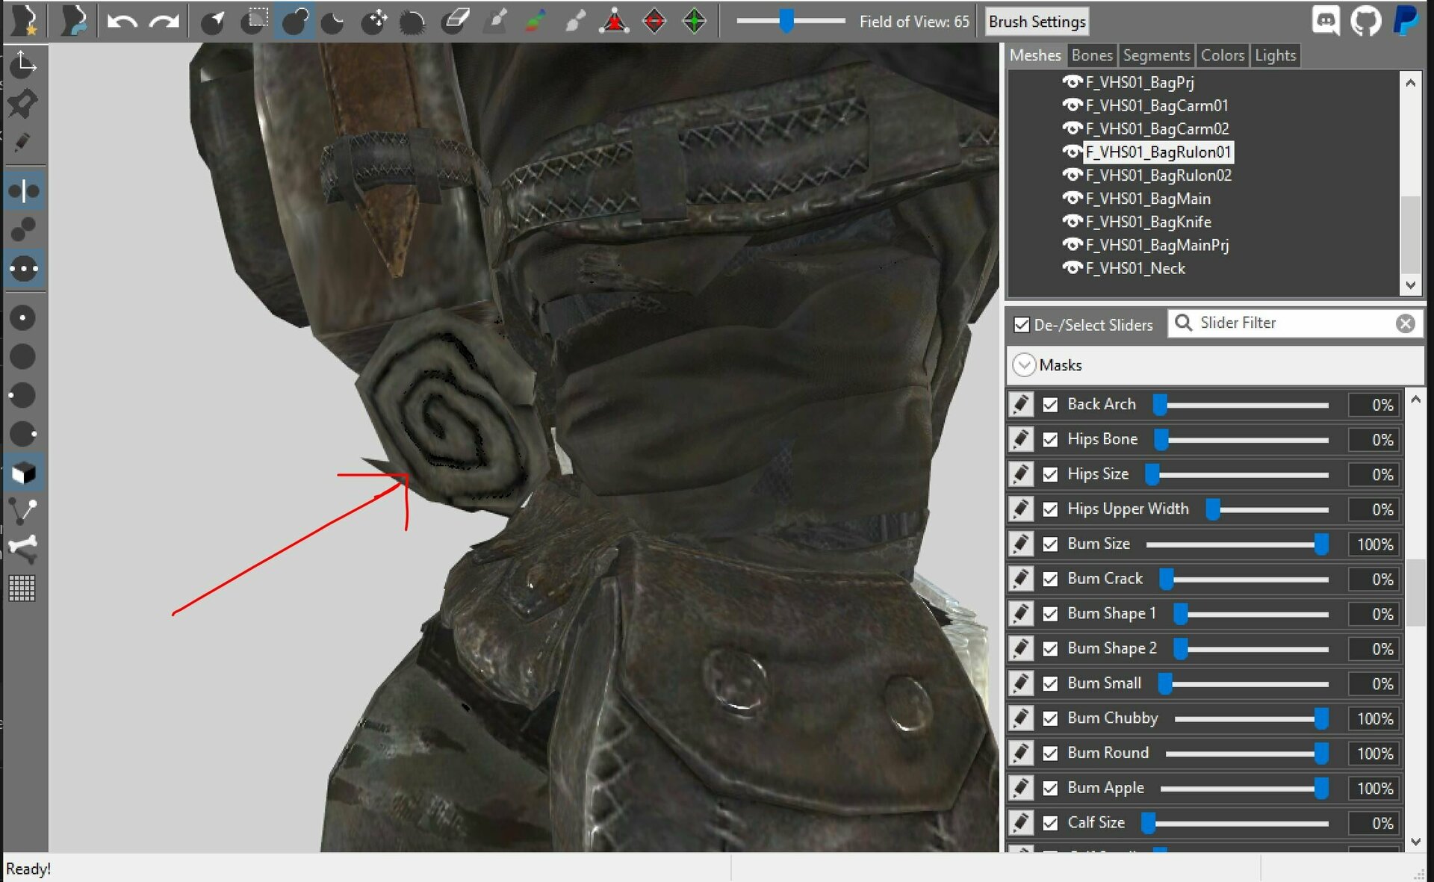Screen dimensions: 1434x882
Task: Toggle the textured render cube icon
Action: pyautogui.click(x=24, y=473)
